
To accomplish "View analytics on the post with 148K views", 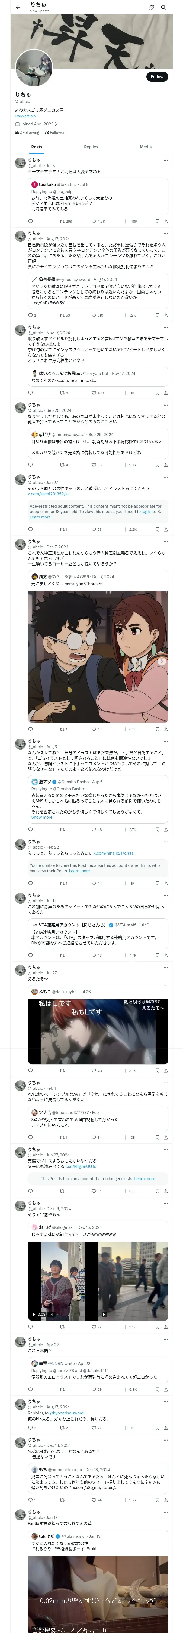I will point(130,221).
